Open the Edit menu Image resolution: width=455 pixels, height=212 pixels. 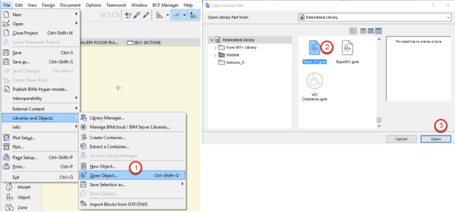pyautogui.click(x=19, y=5)
